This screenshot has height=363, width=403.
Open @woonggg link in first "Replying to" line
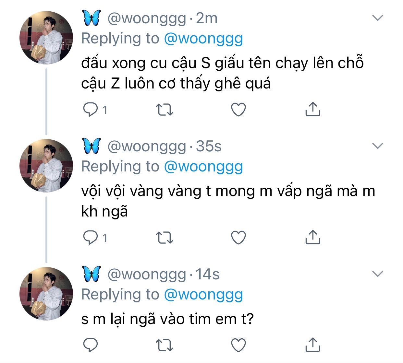(203, 39)
